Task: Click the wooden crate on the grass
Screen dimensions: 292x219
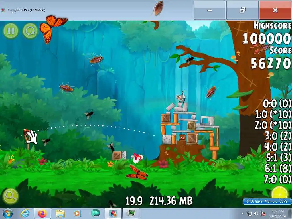Action: [x=118, y=155]
